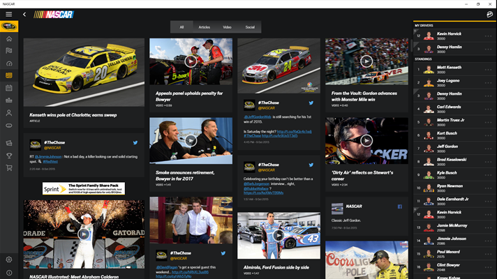Open the 3M number 24 car photo
The height and width of the screenshot is (279, 497).
pos(279,66)
